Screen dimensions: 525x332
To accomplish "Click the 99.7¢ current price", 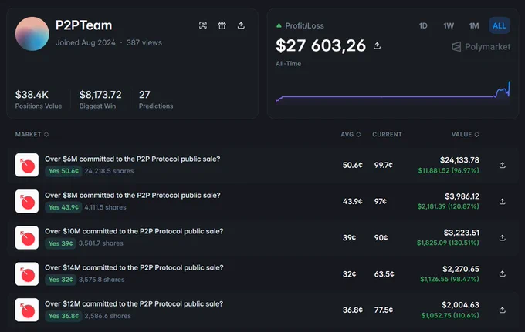I will (384, 165).
